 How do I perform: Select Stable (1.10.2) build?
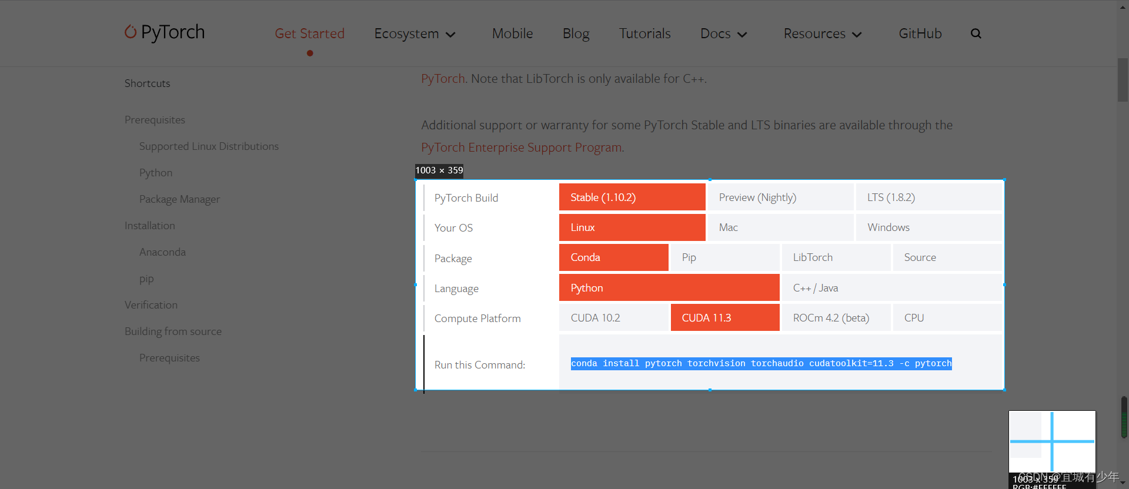pos(632,197)
